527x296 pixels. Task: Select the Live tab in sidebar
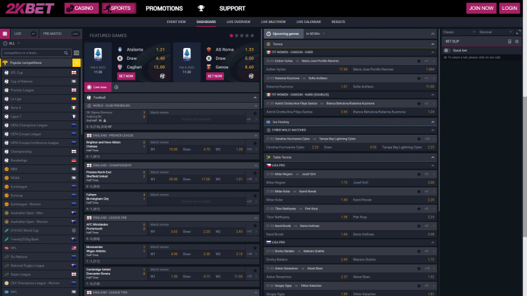coord(24,34)
